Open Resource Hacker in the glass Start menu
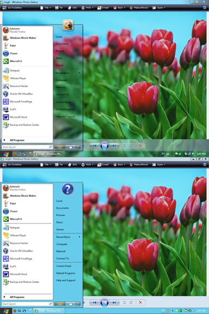Viewport: 209px width, 314px height. point(27,86)
